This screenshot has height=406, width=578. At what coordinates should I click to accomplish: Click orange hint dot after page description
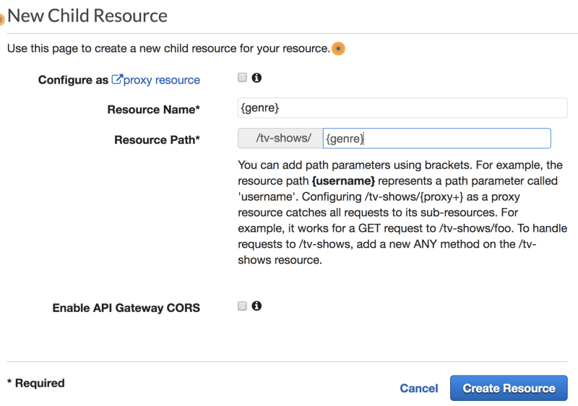pos(338,49)
